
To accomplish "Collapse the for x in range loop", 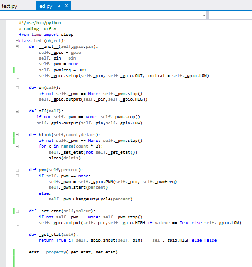I will [x=17, y=146].
